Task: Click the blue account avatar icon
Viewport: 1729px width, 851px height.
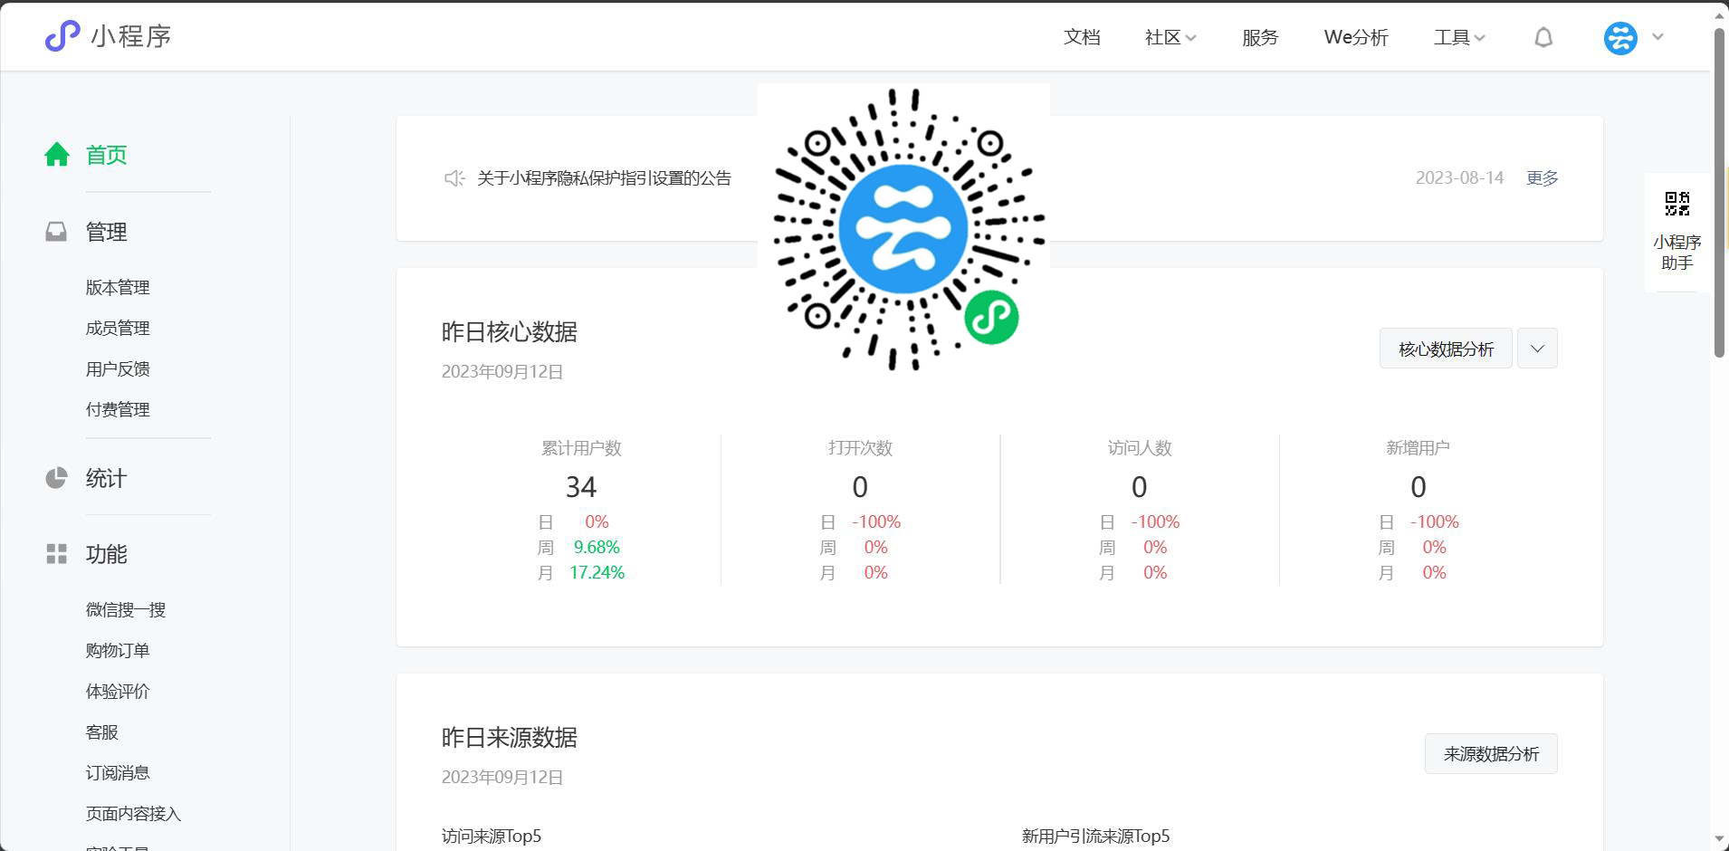Action: coord(1620,37)
